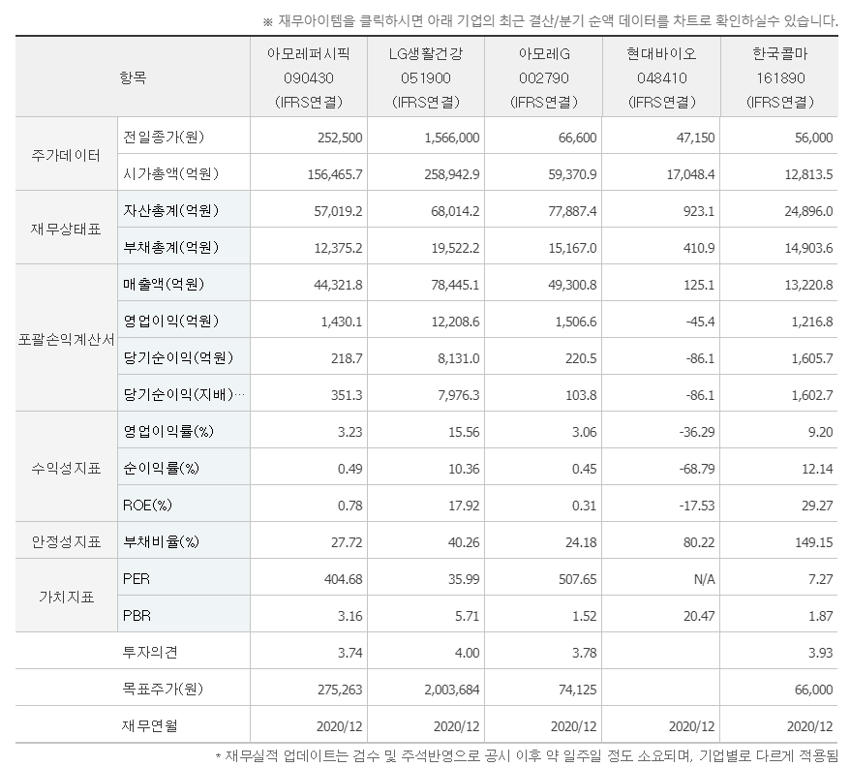Click the 당기순이익(억원) financial item
The width and height of the screenshot is (850, 767).
pyautogui.click(x=178, y=358)
